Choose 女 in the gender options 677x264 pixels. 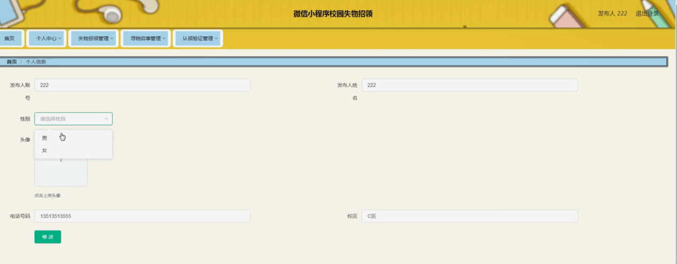pyautogui.click(x=45, y=151)
